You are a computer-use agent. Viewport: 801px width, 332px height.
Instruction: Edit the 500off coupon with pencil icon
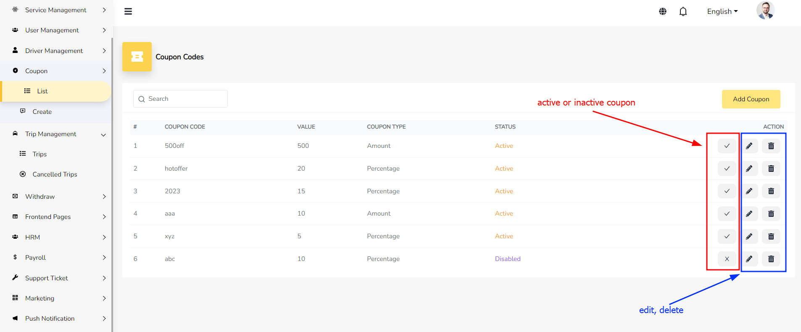(x=749, y=146)
